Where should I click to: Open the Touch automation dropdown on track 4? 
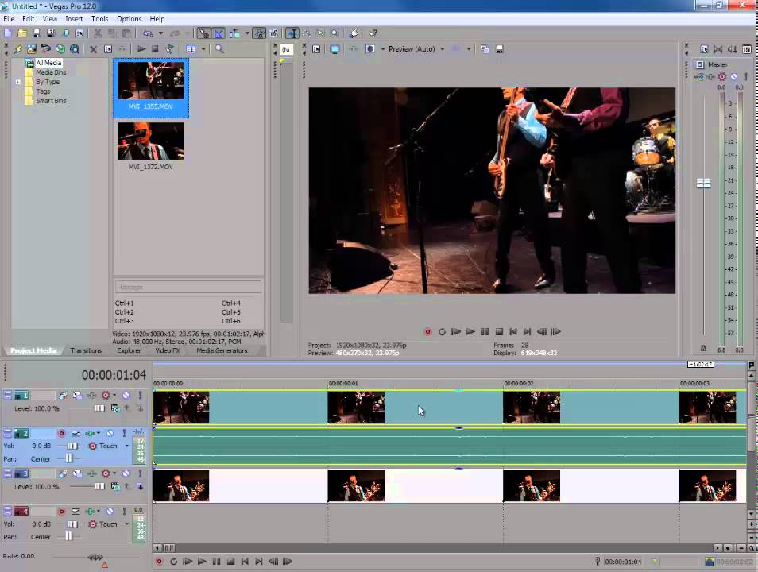click(x=126, y=524)
